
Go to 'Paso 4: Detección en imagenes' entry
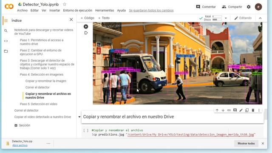42,75
